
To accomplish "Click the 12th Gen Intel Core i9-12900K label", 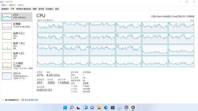I will 173,16.
